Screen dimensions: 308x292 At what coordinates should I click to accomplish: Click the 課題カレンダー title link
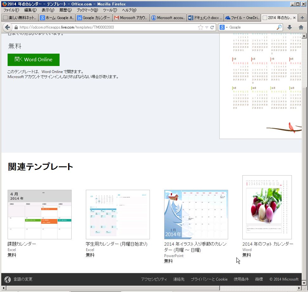click(x=22, y=244)
